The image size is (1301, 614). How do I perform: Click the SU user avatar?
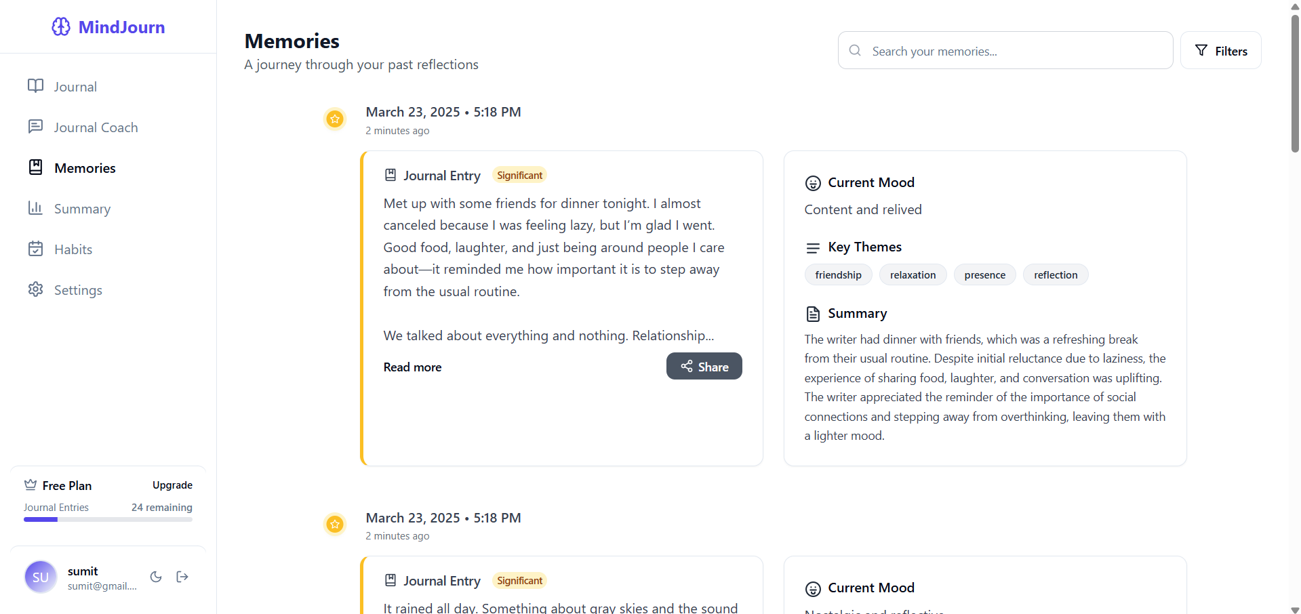(41, 577)
